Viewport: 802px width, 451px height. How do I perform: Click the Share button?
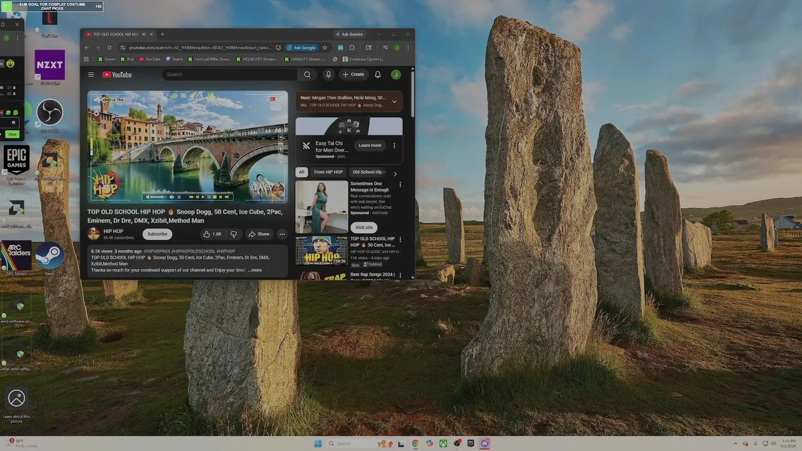(x=259, y=234)
